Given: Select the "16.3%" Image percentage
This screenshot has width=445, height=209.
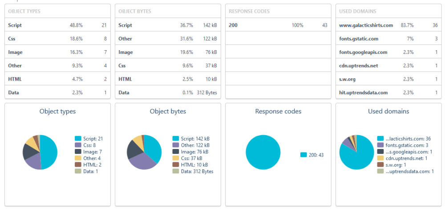Looking at the screenshot, I should click(x=76, y=52).
